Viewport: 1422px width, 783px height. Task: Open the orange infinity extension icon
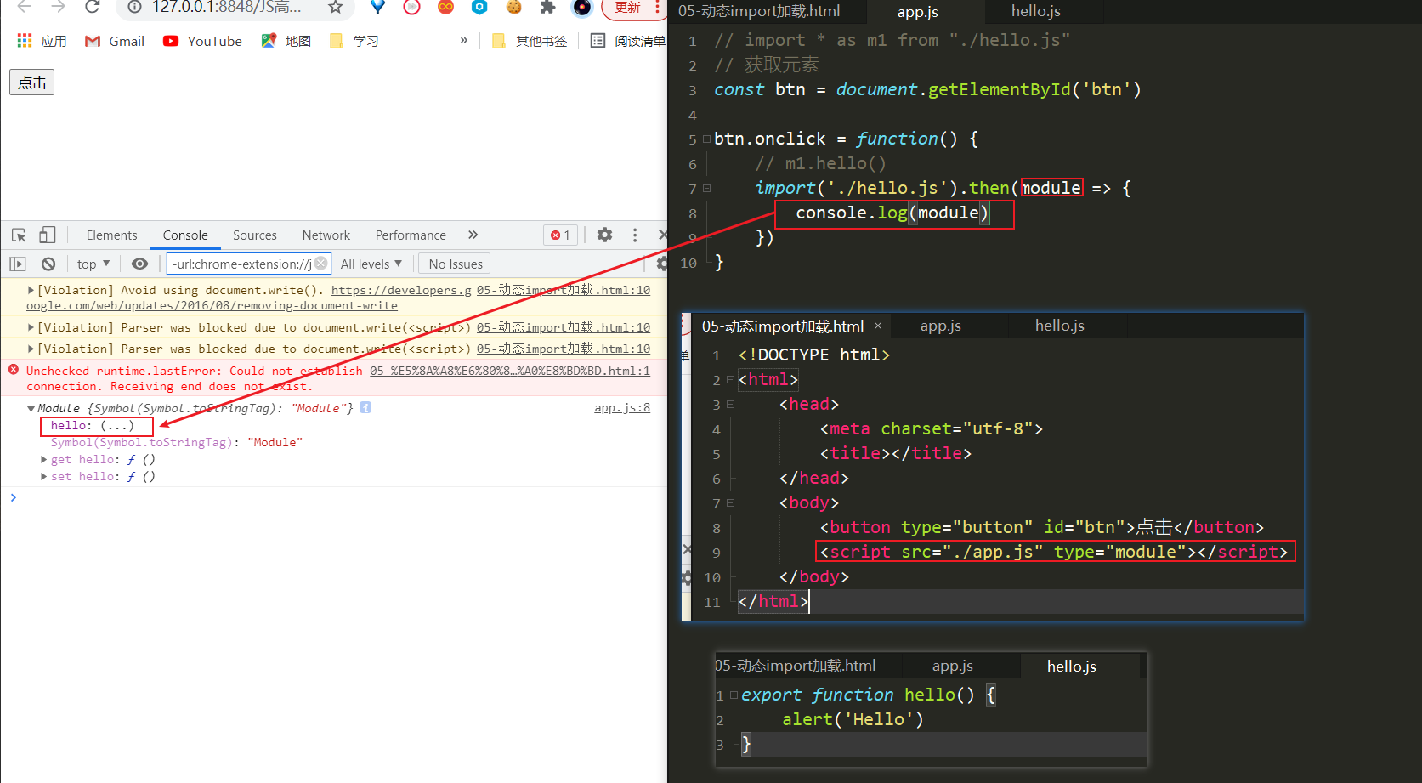445,7
